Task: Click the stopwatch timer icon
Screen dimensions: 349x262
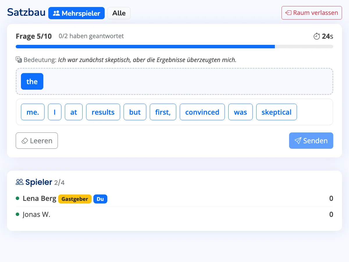Action: (316, 36)
